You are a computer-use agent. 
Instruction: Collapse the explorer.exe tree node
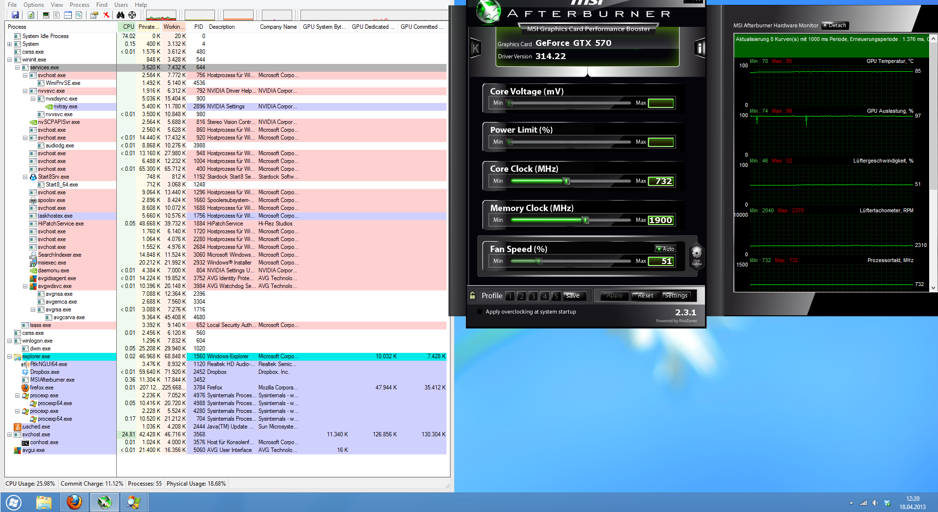(x=9, y=356)
